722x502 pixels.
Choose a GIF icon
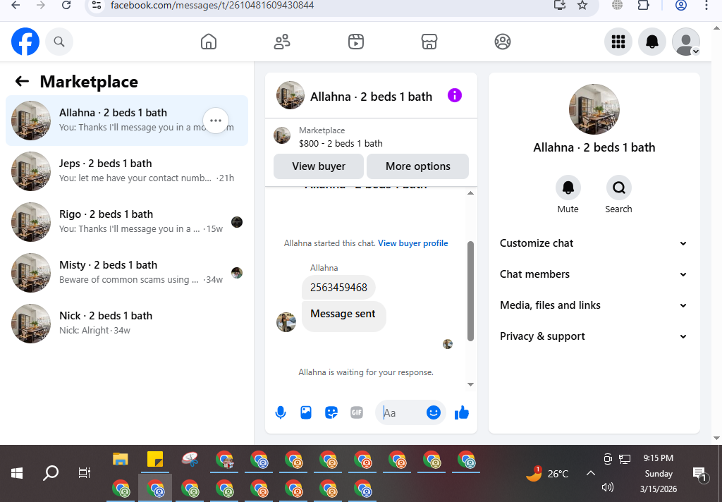point(356,412)
